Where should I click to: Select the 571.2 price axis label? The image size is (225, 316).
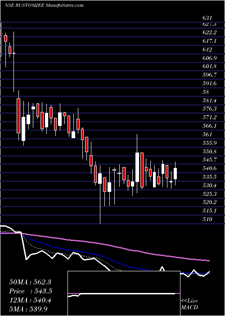click(x=210, y=117)
